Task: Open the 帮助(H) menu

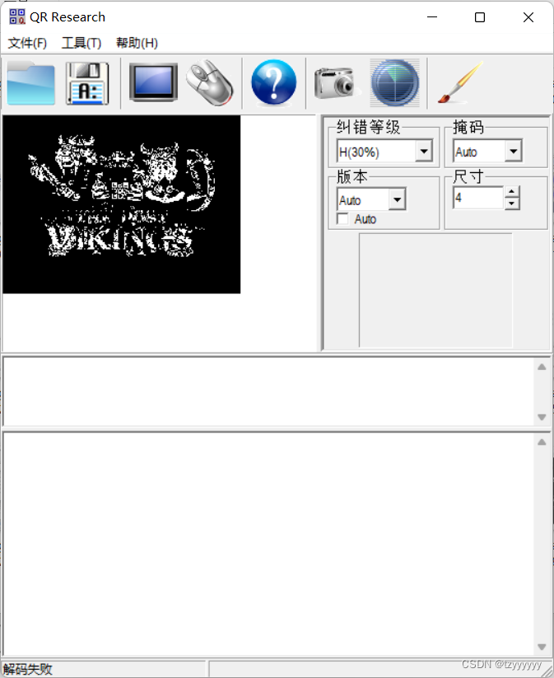Action: (137, 43)
